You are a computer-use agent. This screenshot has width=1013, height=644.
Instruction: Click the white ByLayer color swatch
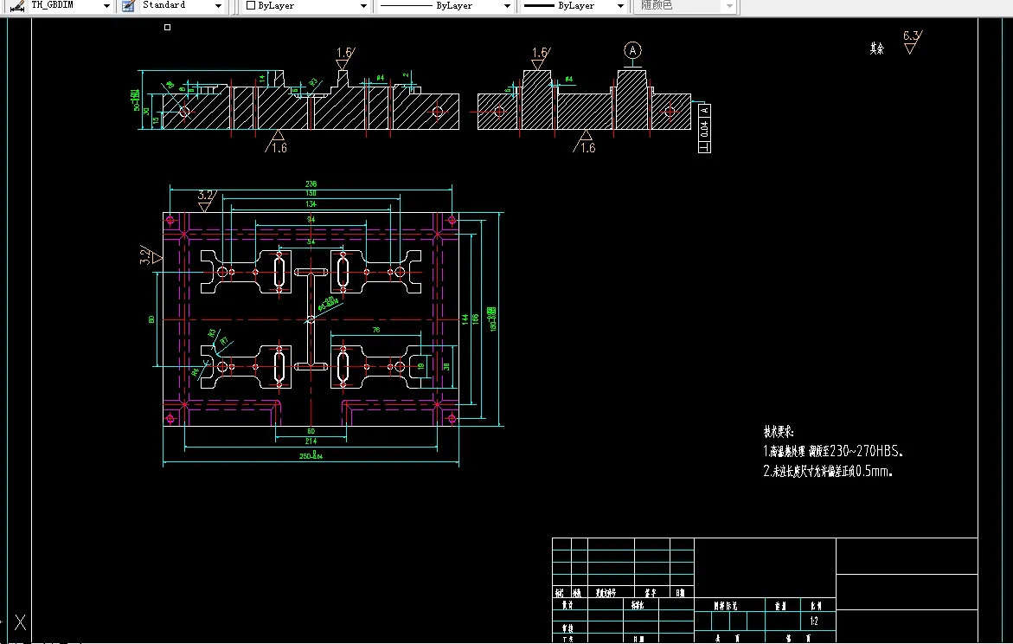251,6
